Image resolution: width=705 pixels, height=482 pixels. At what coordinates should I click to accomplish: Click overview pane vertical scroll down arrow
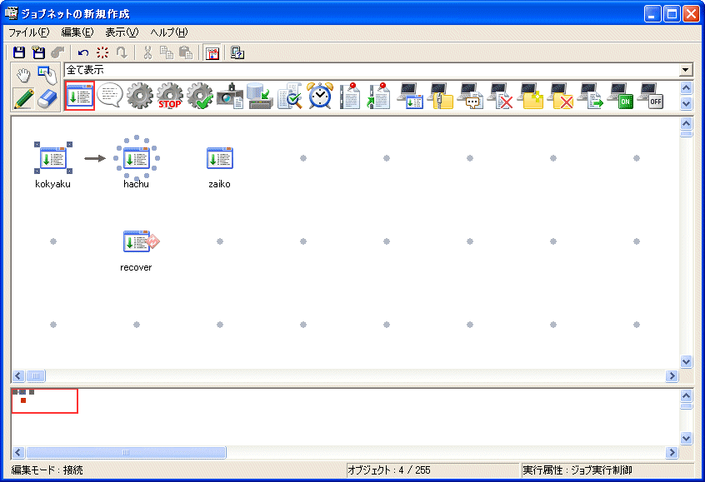click(x=686, y=438)
